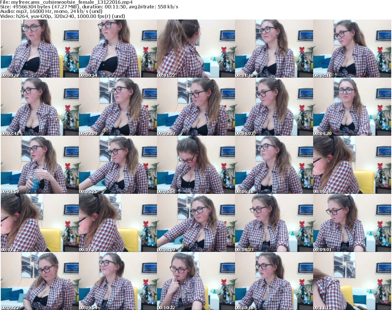Pick the frame stamped 00:06:46
Viewport: 392px width, 310px height.
(x=352, y=165)
